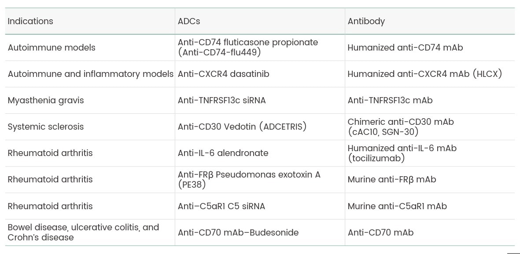
Task: Click the Anti-CD70 mAb–Budesonide cell
Action: [x=238, y=232]
